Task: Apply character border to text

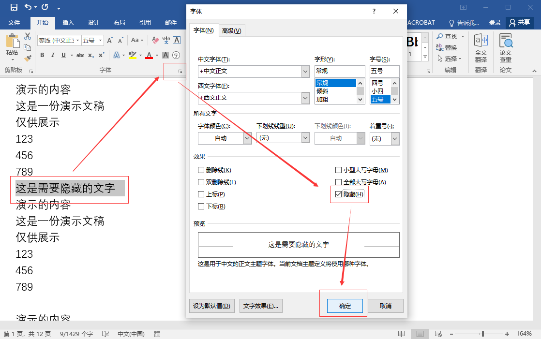Action: (177, 40)
